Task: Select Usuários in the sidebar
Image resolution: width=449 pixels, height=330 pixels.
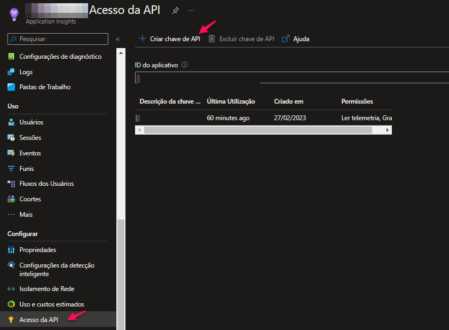Action: [x=31, y=122]
